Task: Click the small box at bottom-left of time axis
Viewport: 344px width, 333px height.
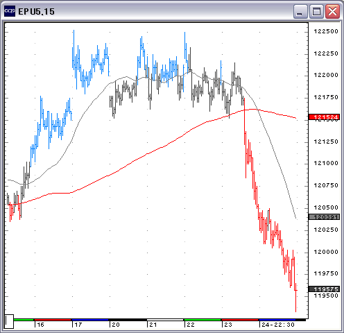Action: [9, 321]
